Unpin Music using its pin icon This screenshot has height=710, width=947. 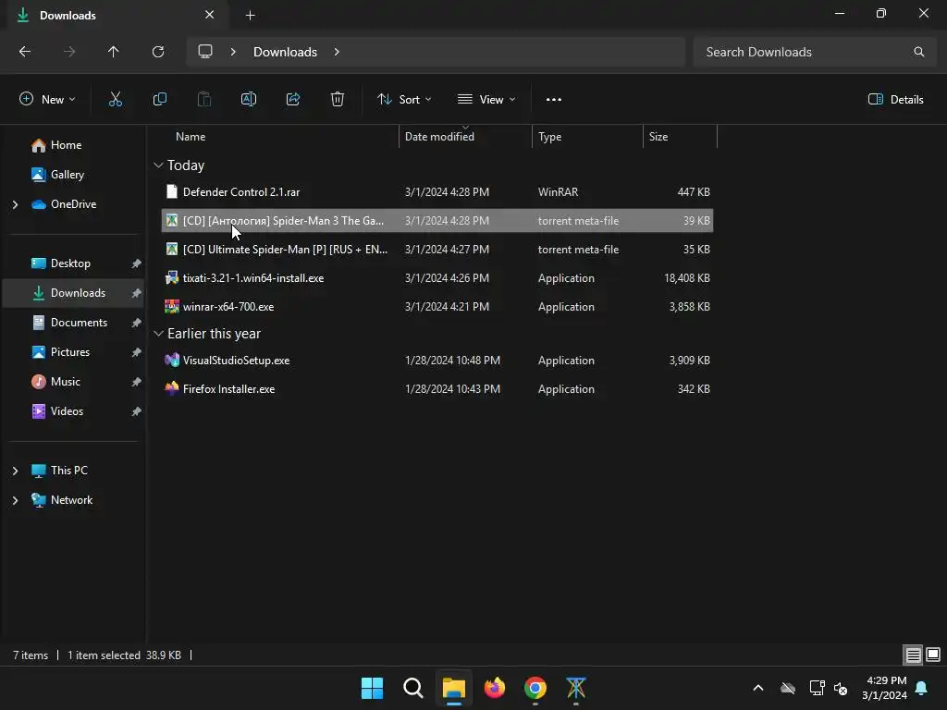coord(137,382)
